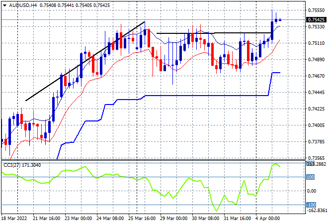Click the CCI -162.8361 scale value
Screen dimensions: 328x224
(316, 210)
